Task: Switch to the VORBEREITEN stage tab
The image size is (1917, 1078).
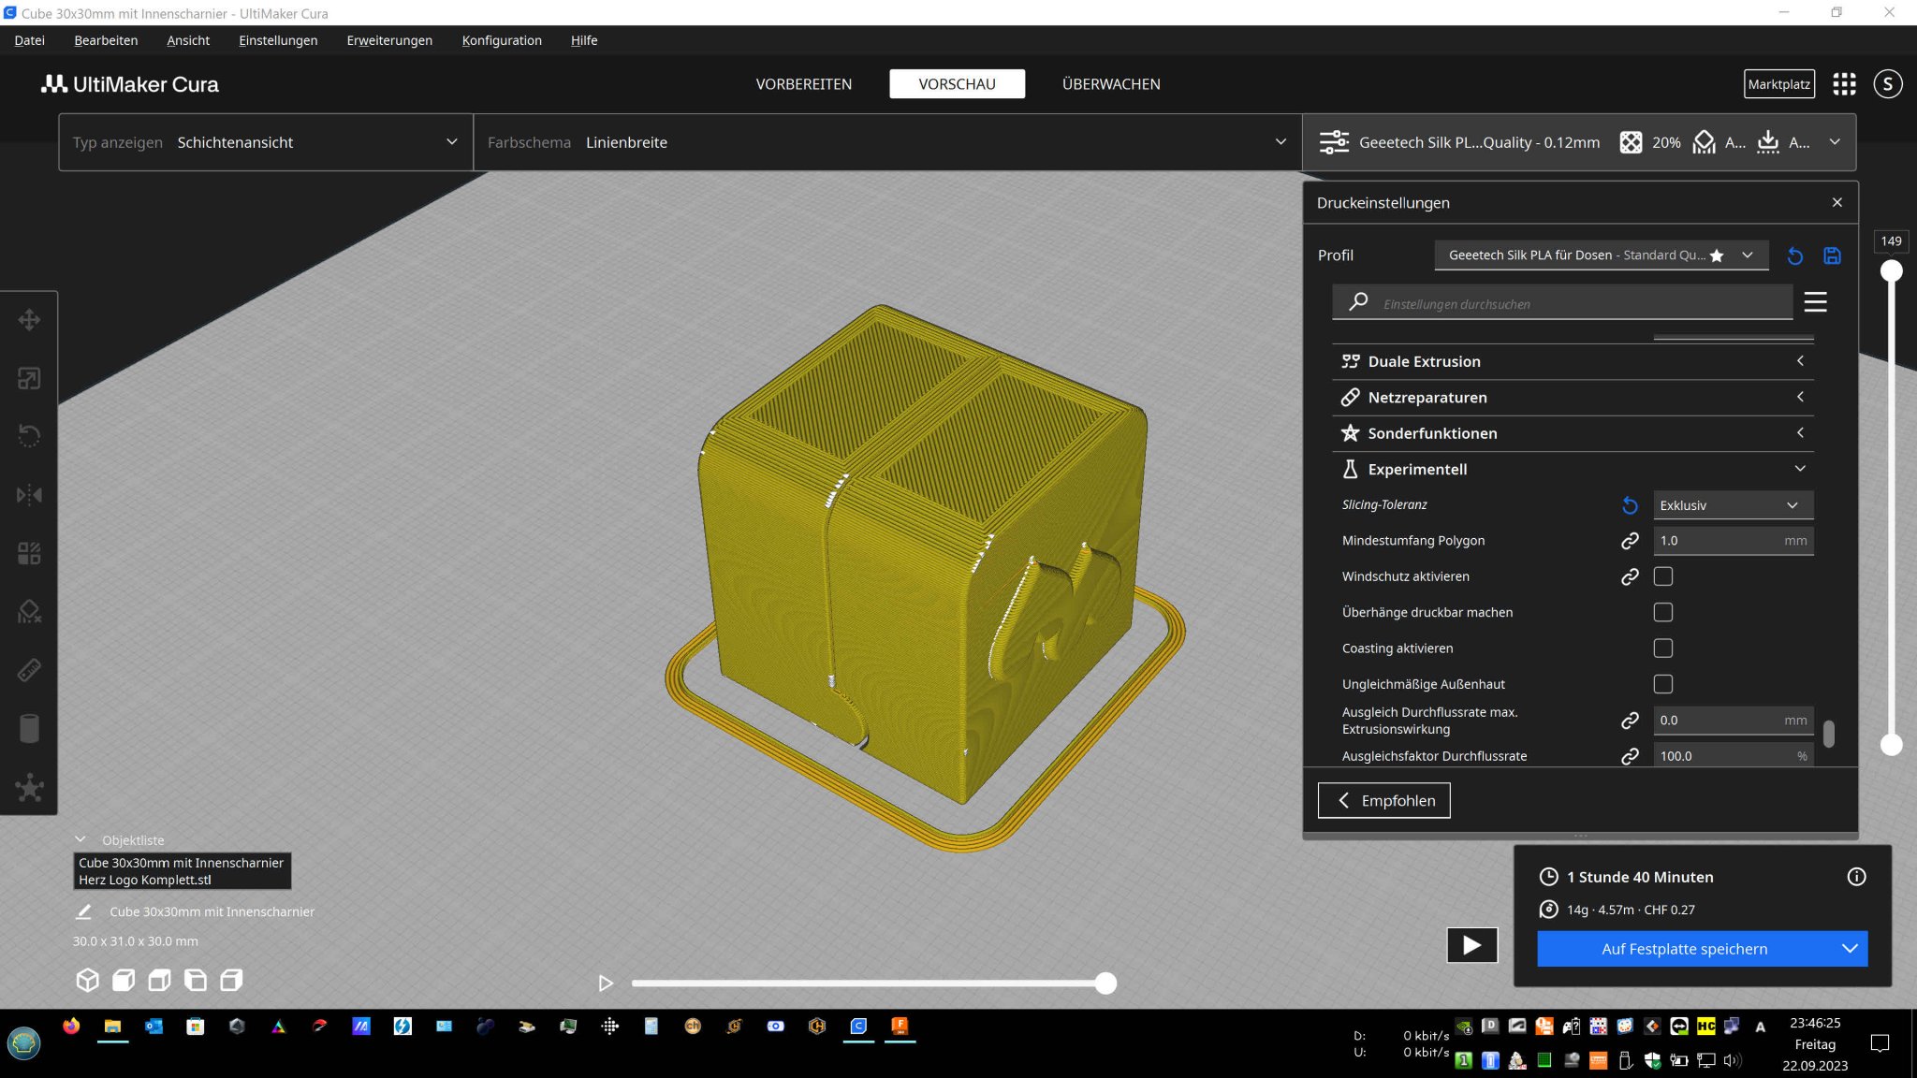Action: point(803,84)
